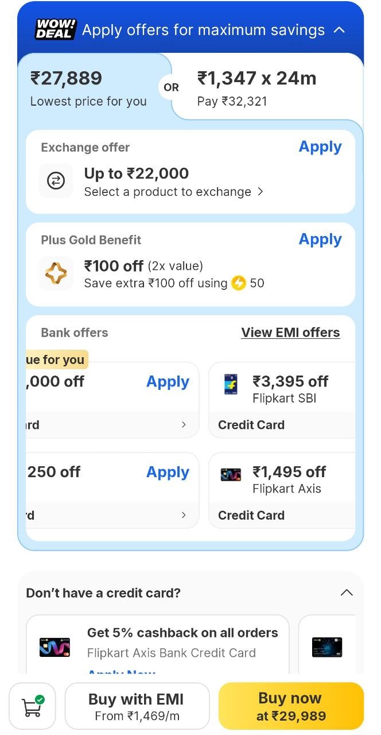Collapse the Apply offers header chevron
Image resolution: width=381 pixels, height=735 pixels.
(x=340, y=29)
